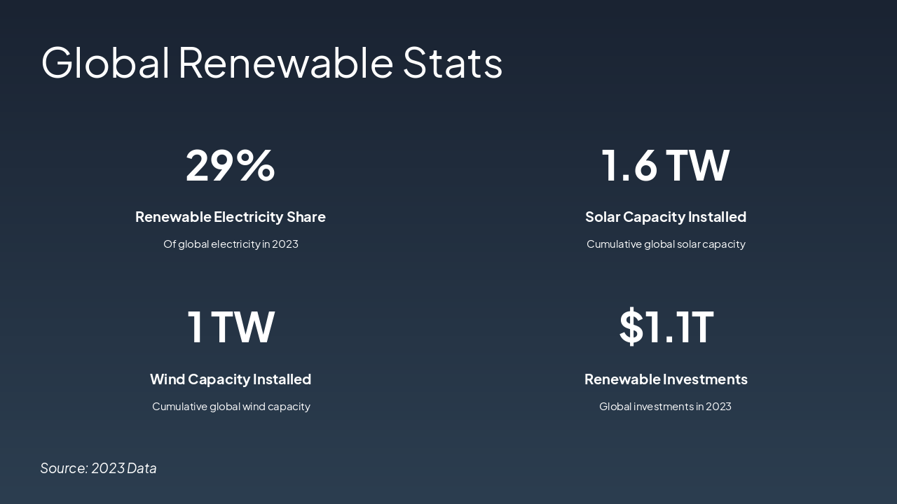This screenshot has width=897, height=504.
Task: Click the number 29 in the percentage figure
Action: tap(210, 166)
